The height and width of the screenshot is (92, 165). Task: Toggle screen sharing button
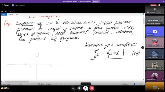coord(79,88)
